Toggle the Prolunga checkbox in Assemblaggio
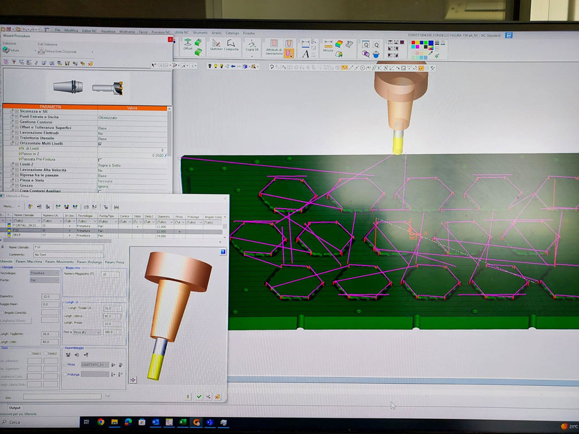This screenshot has height=434, width=579. click(x=66, y=375)
